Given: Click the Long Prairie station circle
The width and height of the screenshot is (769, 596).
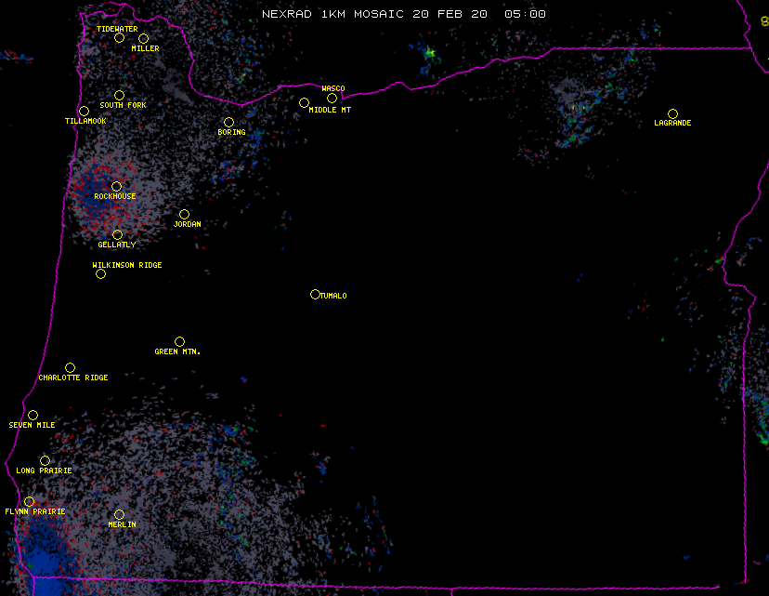Looking at the screenshot, I should 45,460.
